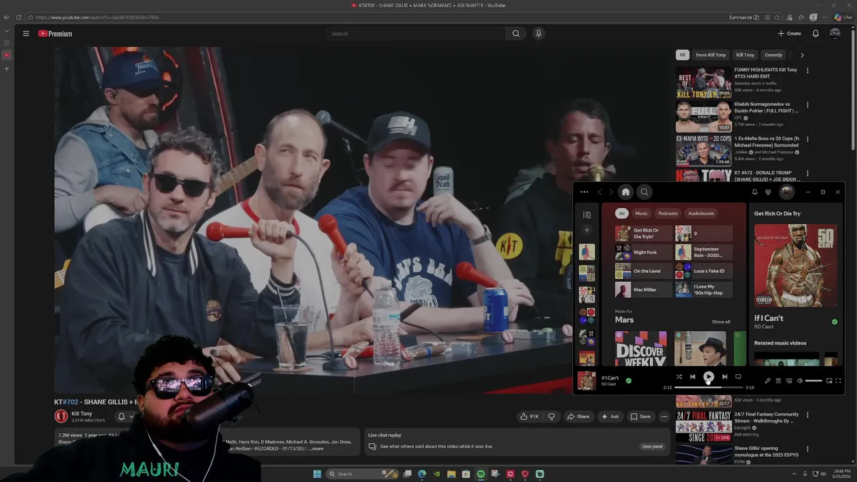The width and height of the screenshot is (857, 482).
Task: Open Spotify three-dot menu
Action: pos(584,192)
